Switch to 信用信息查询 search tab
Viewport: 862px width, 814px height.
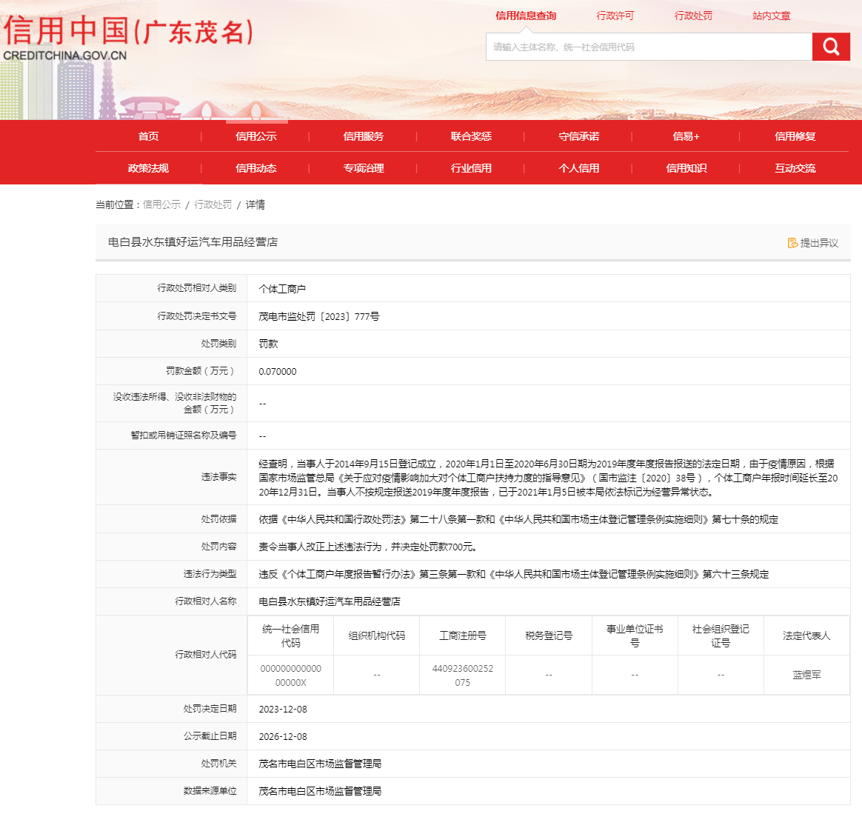(x=526, y=16)
